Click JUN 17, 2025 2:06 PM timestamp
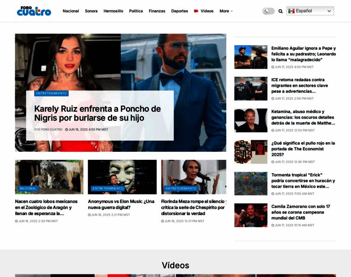Viewport: 351px width, 277px height. pyautogui.click(x=292, y=98)
